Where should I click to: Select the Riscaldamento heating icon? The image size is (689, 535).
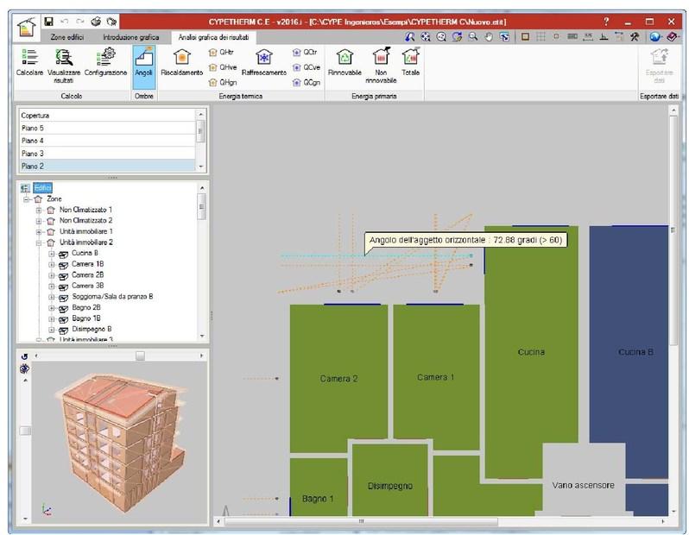[181, 62]
